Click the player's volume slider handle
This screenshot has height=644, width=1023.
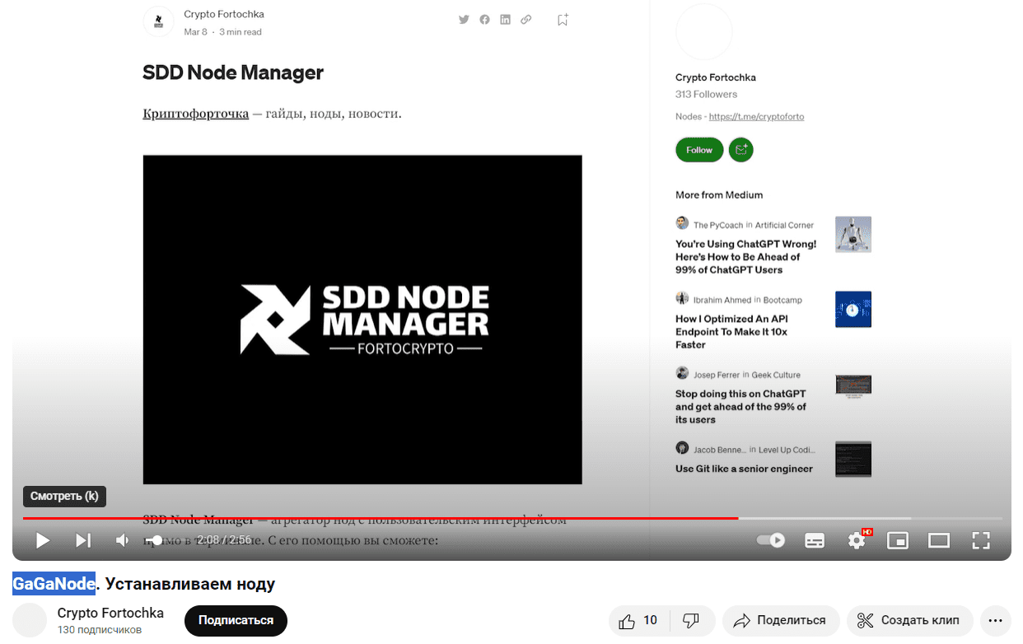[x=157, y=540]
